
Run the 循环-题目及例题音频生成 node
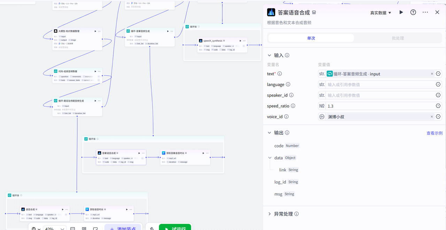click(95, 101)
